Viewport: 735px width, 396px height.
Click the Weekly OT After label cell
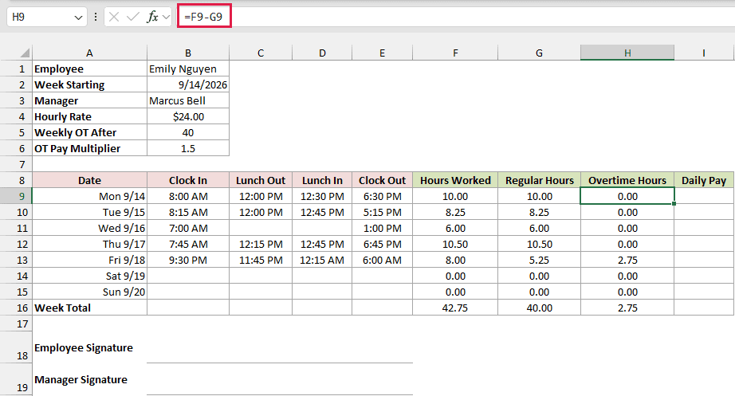(89, 132)
